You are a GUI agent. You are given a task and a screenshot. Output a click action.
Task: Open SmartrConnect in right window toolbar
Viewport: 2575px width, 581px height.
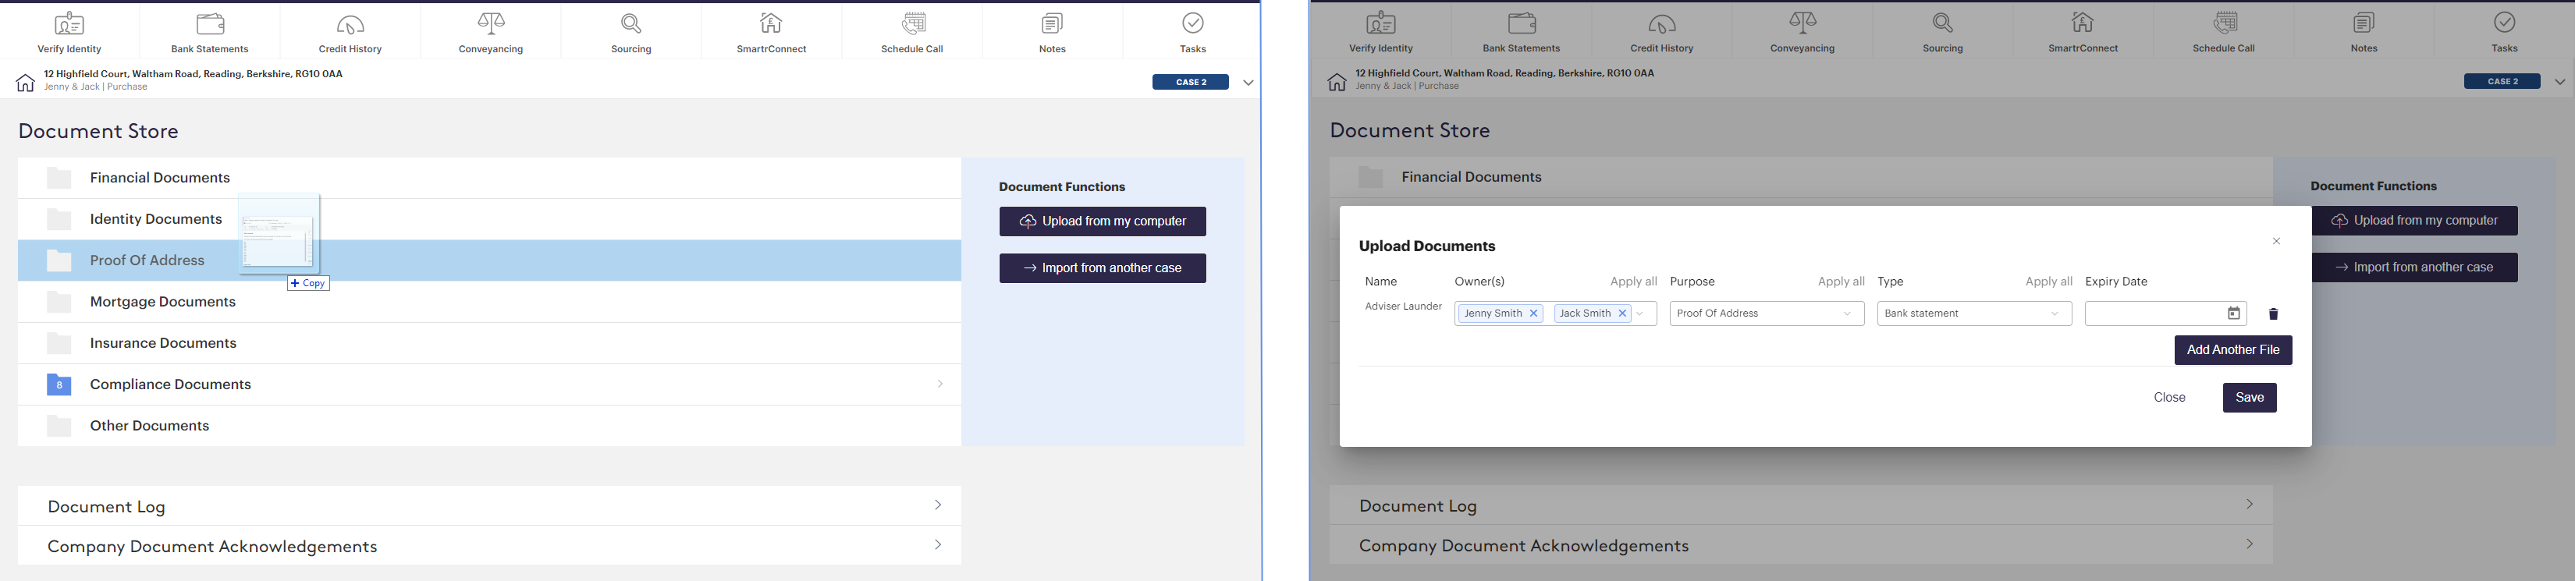pyautogui.click(x=2083, y=32)
